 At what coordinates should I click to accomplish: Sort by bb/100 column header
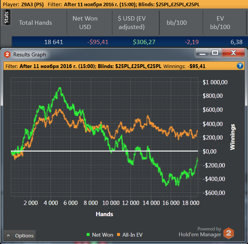(177, 23)
